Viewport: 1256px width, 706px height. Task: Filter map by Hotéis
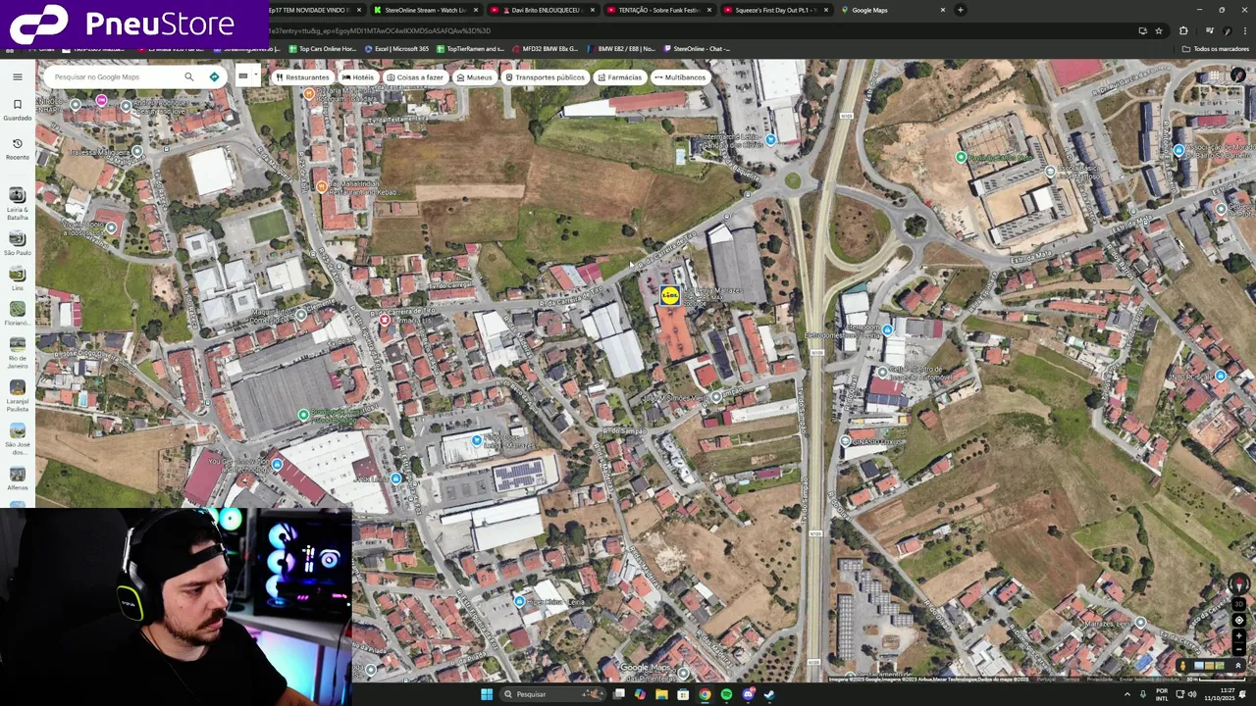point(357,77)
